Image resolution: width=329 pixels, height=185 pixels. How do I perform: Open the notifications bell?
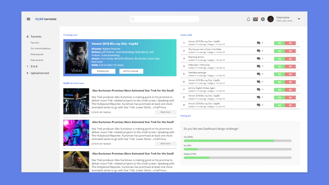pos(248,19)
